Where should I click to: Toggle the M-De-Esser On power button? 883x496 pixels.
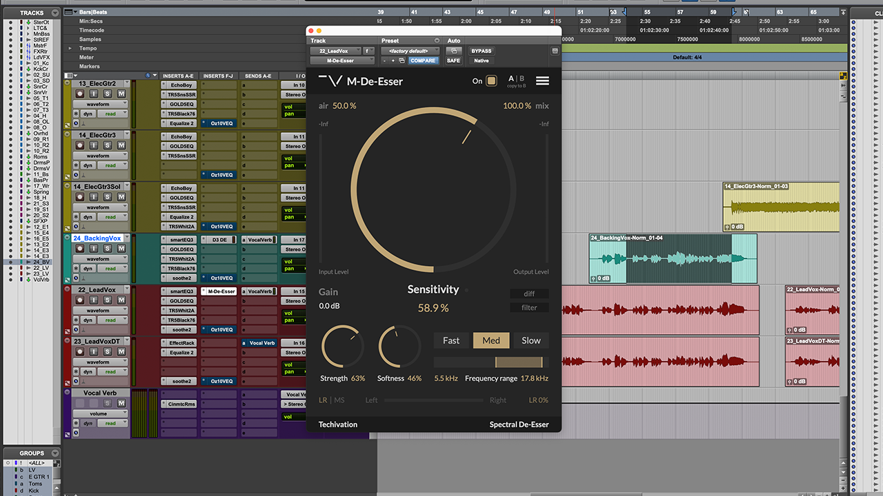[492, 81]
